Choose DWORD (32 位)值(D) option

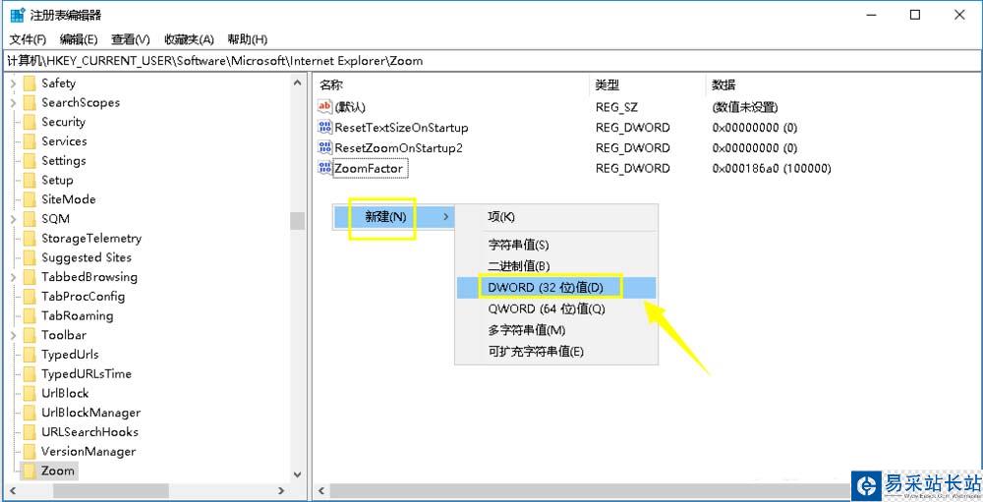tap(556, 288)
